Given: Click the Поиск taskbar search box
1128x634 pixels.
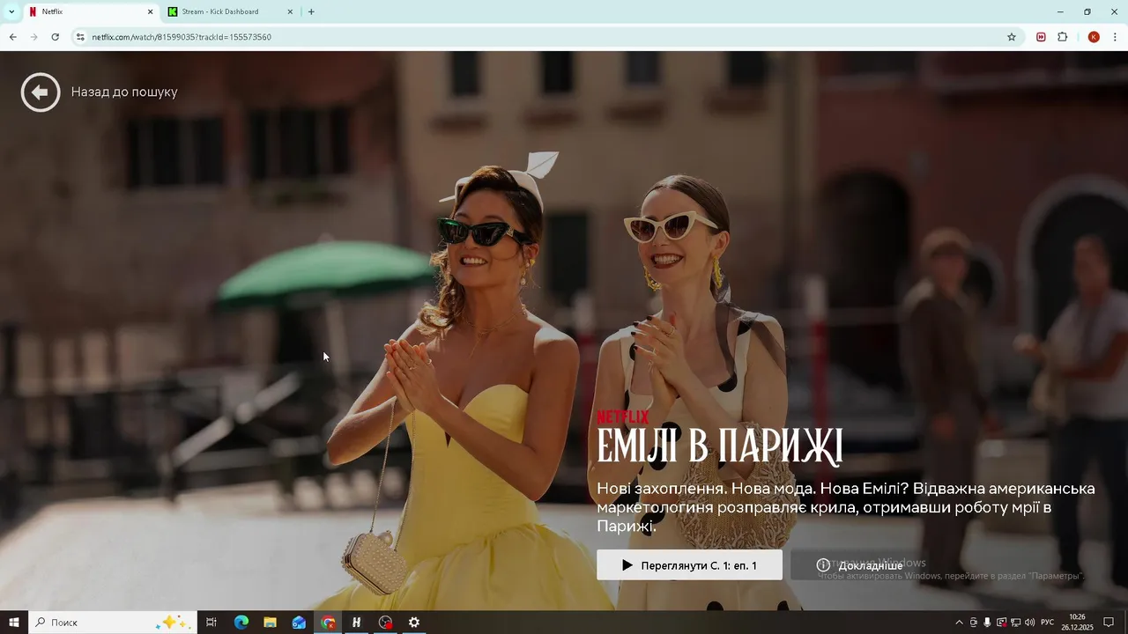Looking at the screenshot, I should coord(113,623).
